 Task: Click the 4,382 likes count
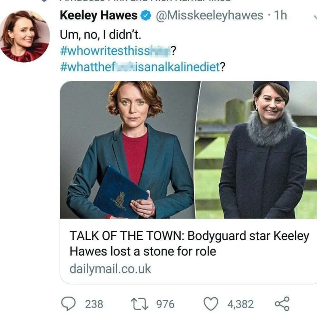[x=240, y=304]
